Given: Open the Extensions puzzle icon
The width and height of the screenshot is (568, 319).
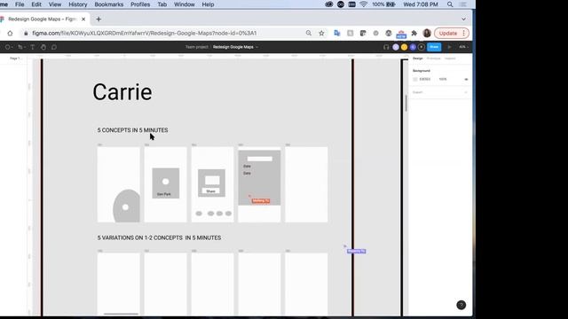Looking at the screenshot, I should (414, 34).
